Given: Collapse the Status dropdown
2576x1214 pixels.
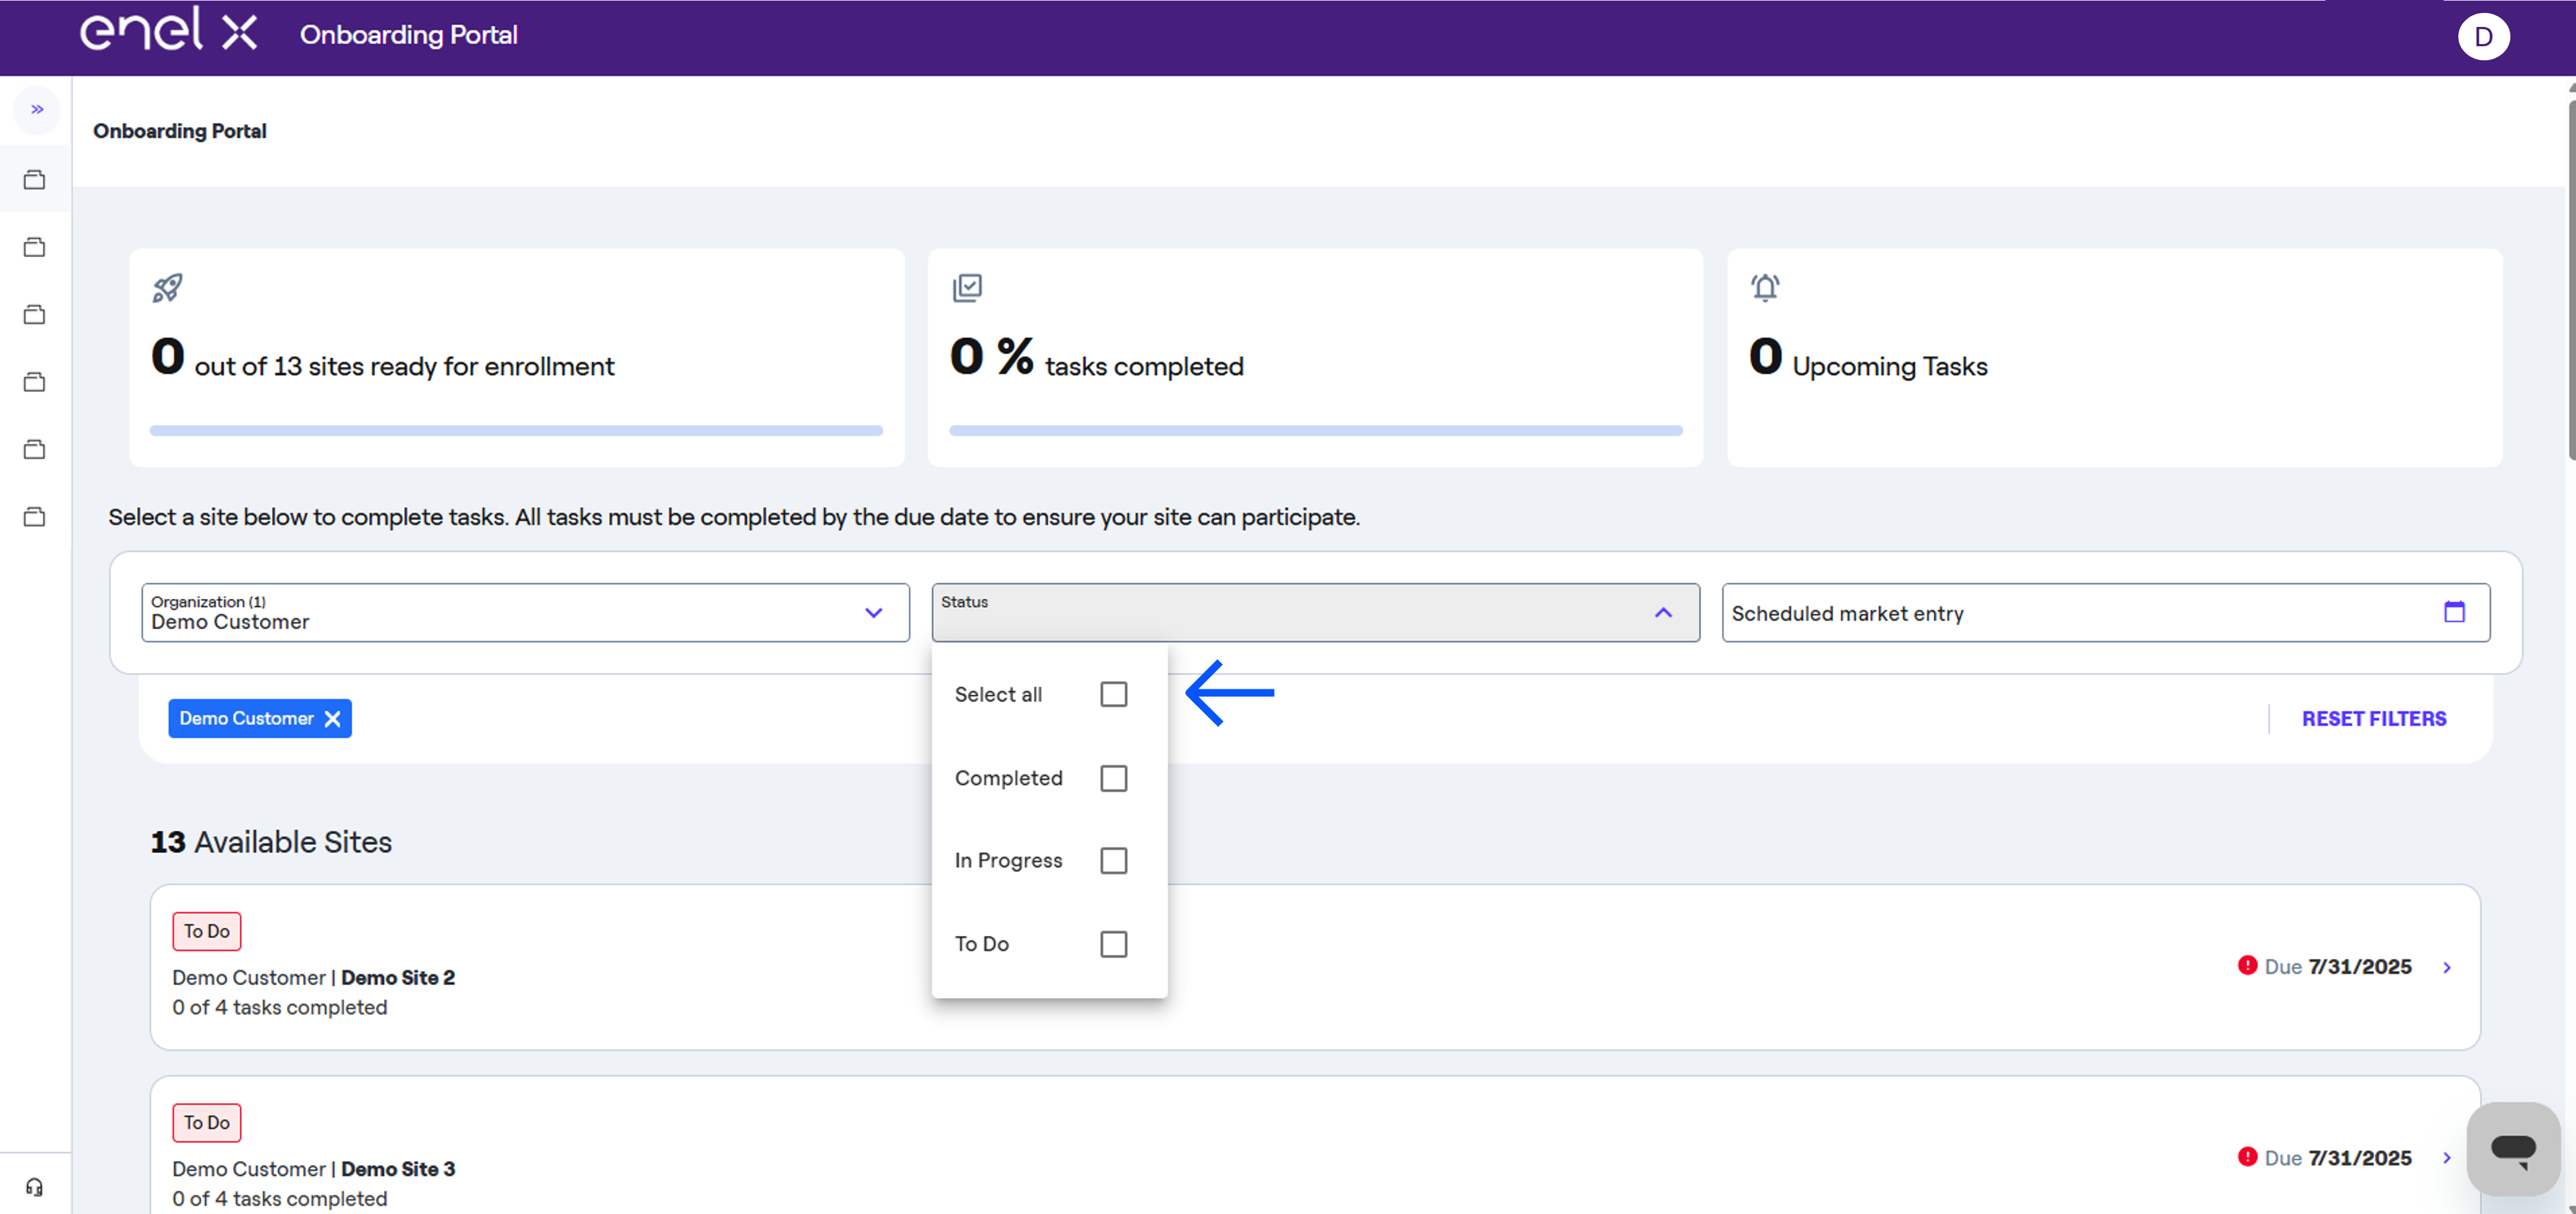Looking at the screenshot, I should click(x=1663, y=611).
